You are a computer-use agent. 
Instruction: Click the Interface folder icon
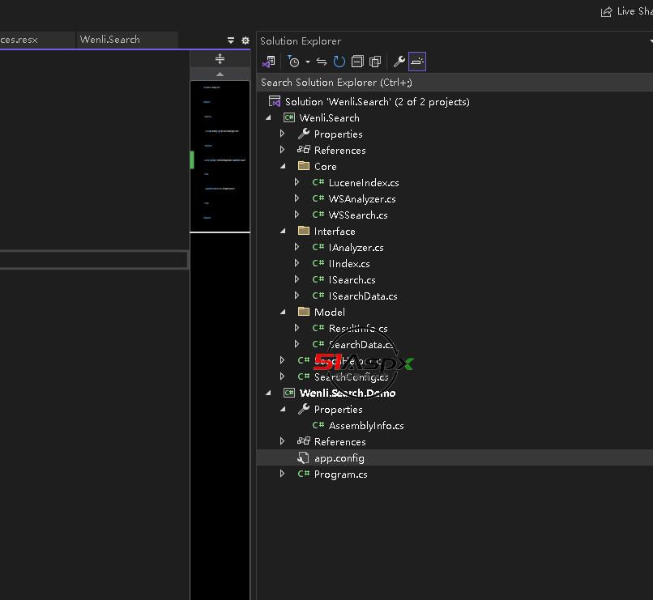click(x=304, y=231)
